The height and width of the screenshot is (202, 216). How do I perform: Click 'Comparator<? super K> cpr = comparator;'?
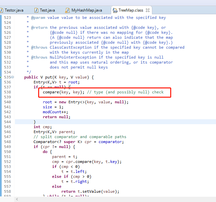pyautogui.click(x=79, y=142)
